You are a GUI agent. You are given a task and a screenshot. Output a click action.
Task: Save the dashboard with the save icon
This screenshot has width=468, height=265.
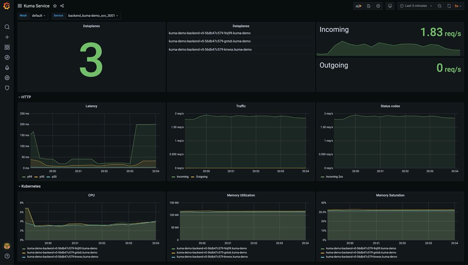[x=368, y=5]
